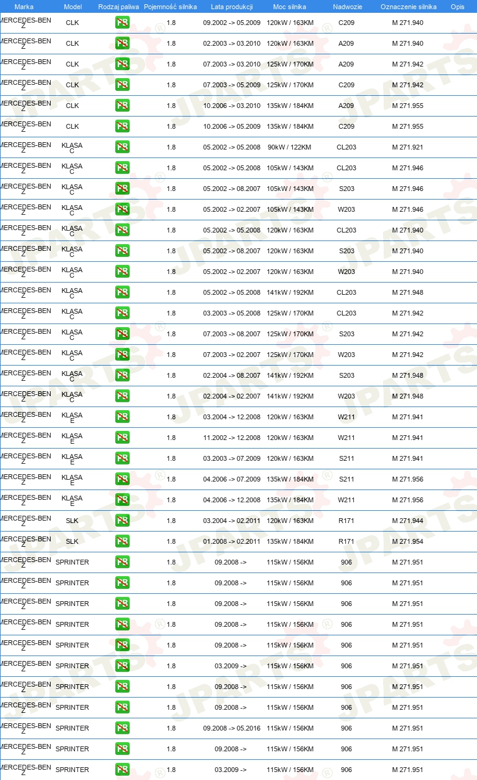
Task: Click fuel icon in S203 M 271.940 row
Action: pyautogui.click(x=122, y=251)
